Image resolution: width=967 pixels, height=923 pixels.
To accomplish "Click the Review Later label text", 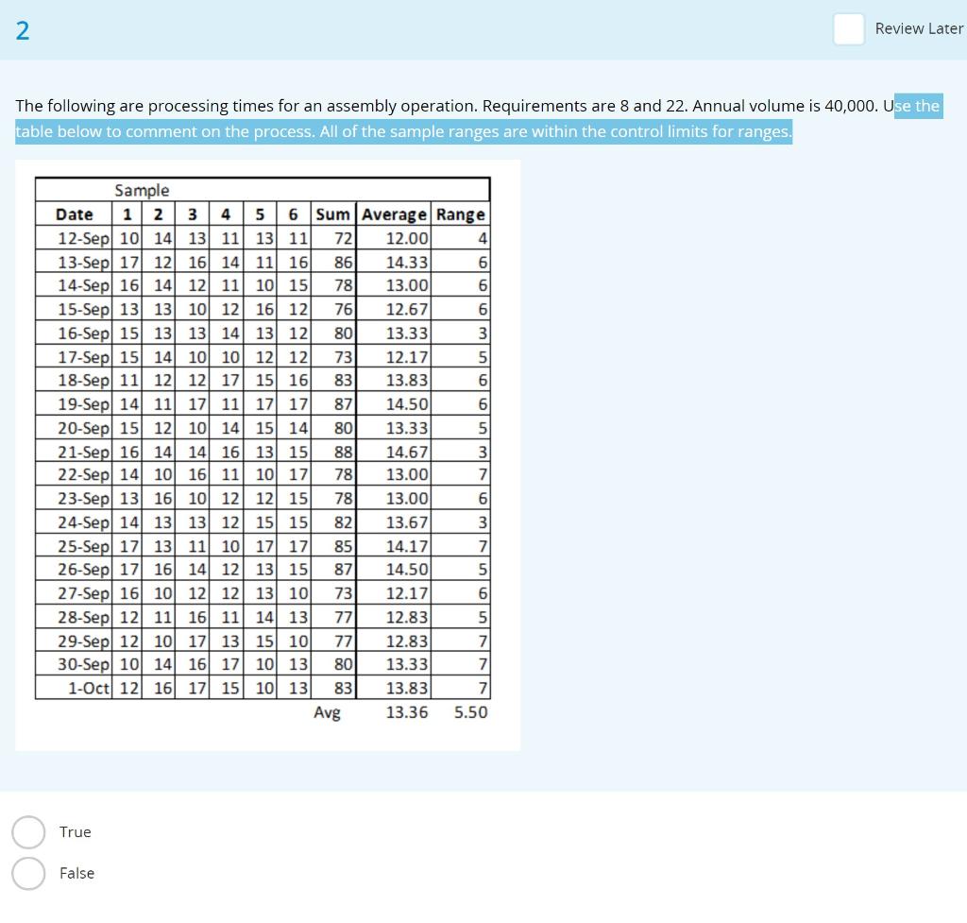I will click(918, 28).
